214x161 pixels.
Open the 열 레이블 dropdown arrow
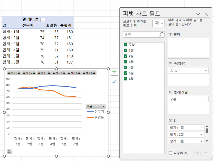coord(43,19)
